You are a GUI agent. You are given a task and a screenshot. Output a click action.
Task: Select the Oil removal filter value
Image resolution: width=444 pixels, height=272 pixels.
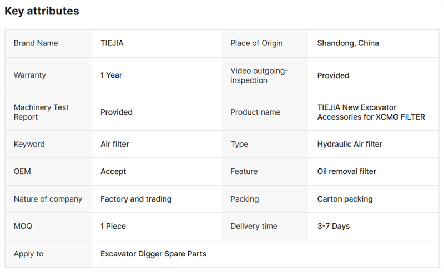[x=346, y=171]
